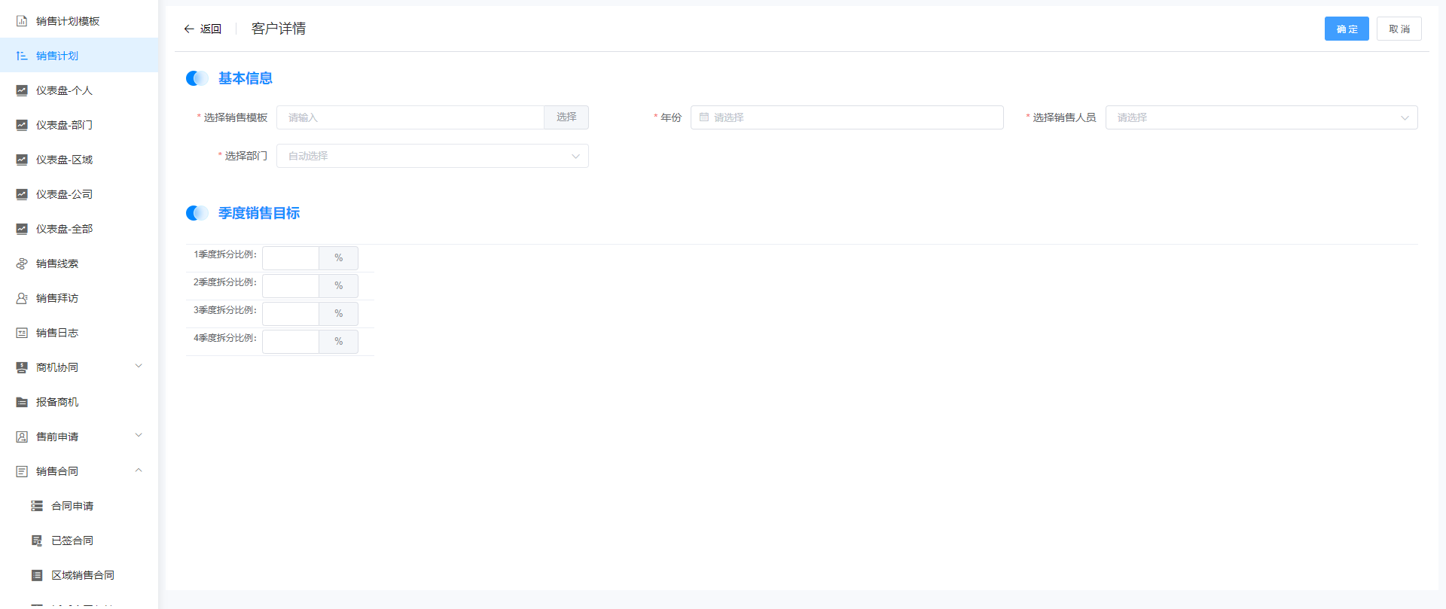Click the 确定 confirm button

1346,29
